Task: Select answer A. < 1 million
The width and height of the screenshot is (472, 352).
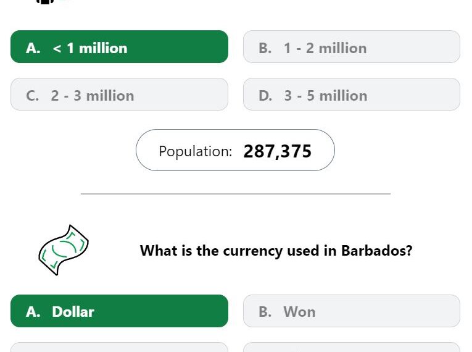Action: (x=119, y=47)
